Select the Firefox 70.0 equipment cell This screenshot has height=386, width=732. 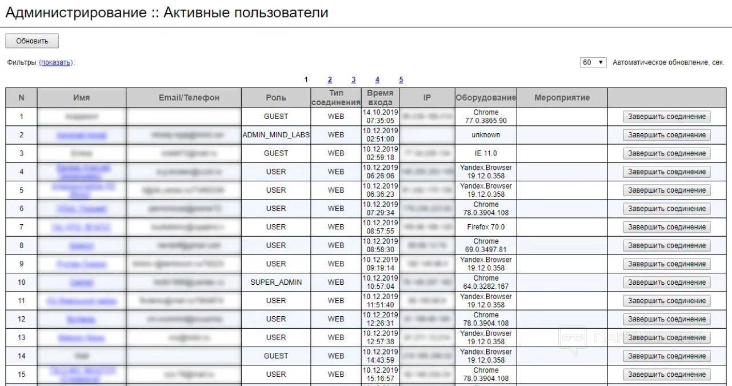coord(486,227)
